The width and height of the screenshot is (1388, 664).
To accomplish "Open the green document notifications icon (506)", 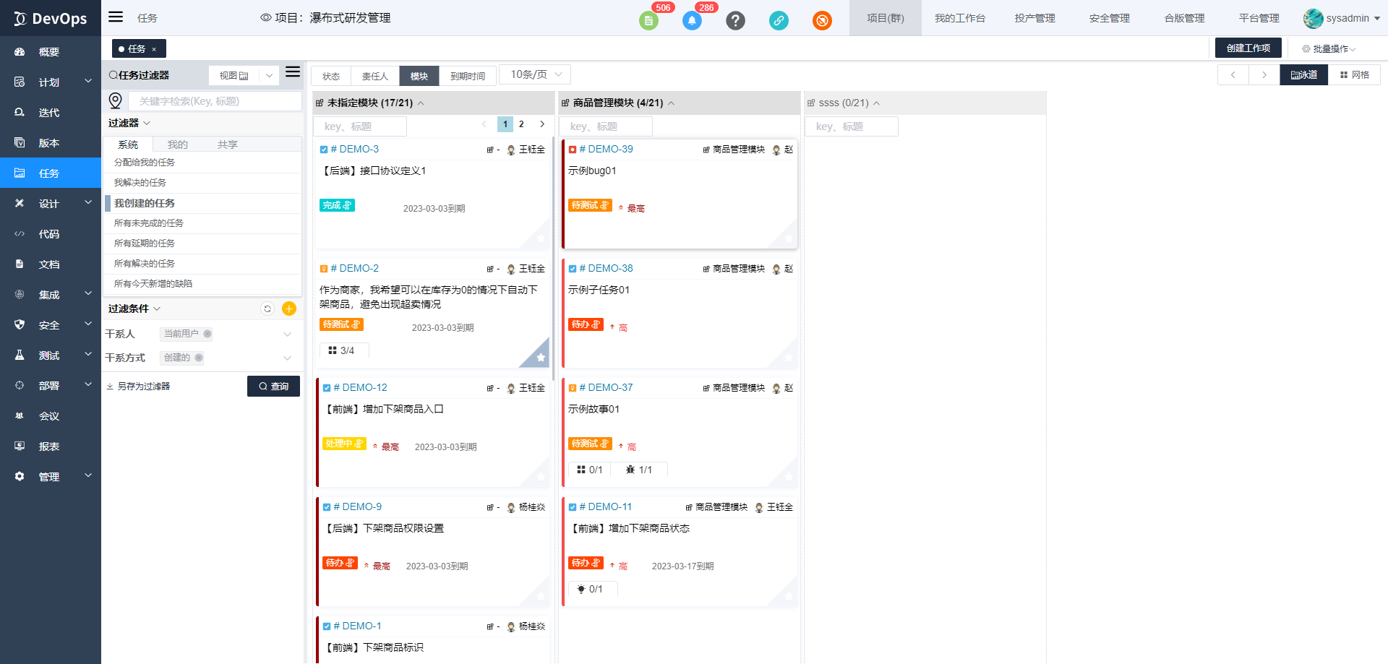I will (648, 20).
